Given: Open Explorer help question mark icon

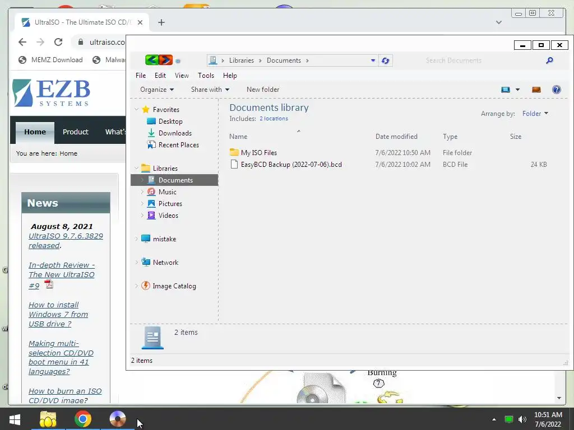Looking at the screenshot, I should (557, 90).
